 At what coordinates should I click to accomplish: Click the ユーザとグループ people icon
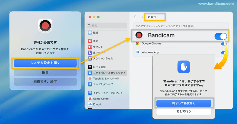[x=90, y=84]
